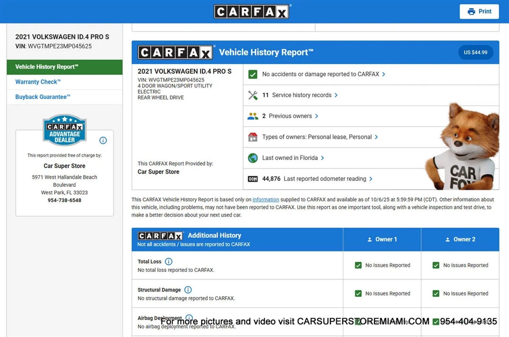Select Warranty Check in sidebar

tap(38, 82)
